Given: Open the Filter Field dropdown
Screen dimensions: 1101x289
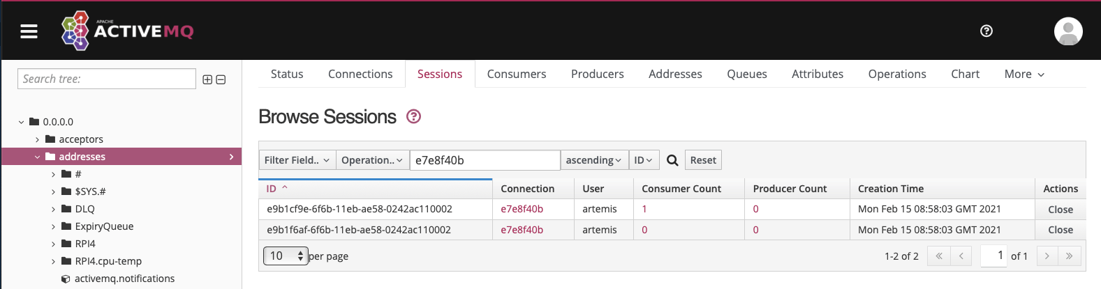Looking at the screenshot, I should (297, 160).
